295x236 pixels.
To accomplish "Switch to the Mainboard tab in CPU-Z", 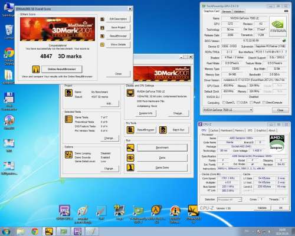I will 227,130.
